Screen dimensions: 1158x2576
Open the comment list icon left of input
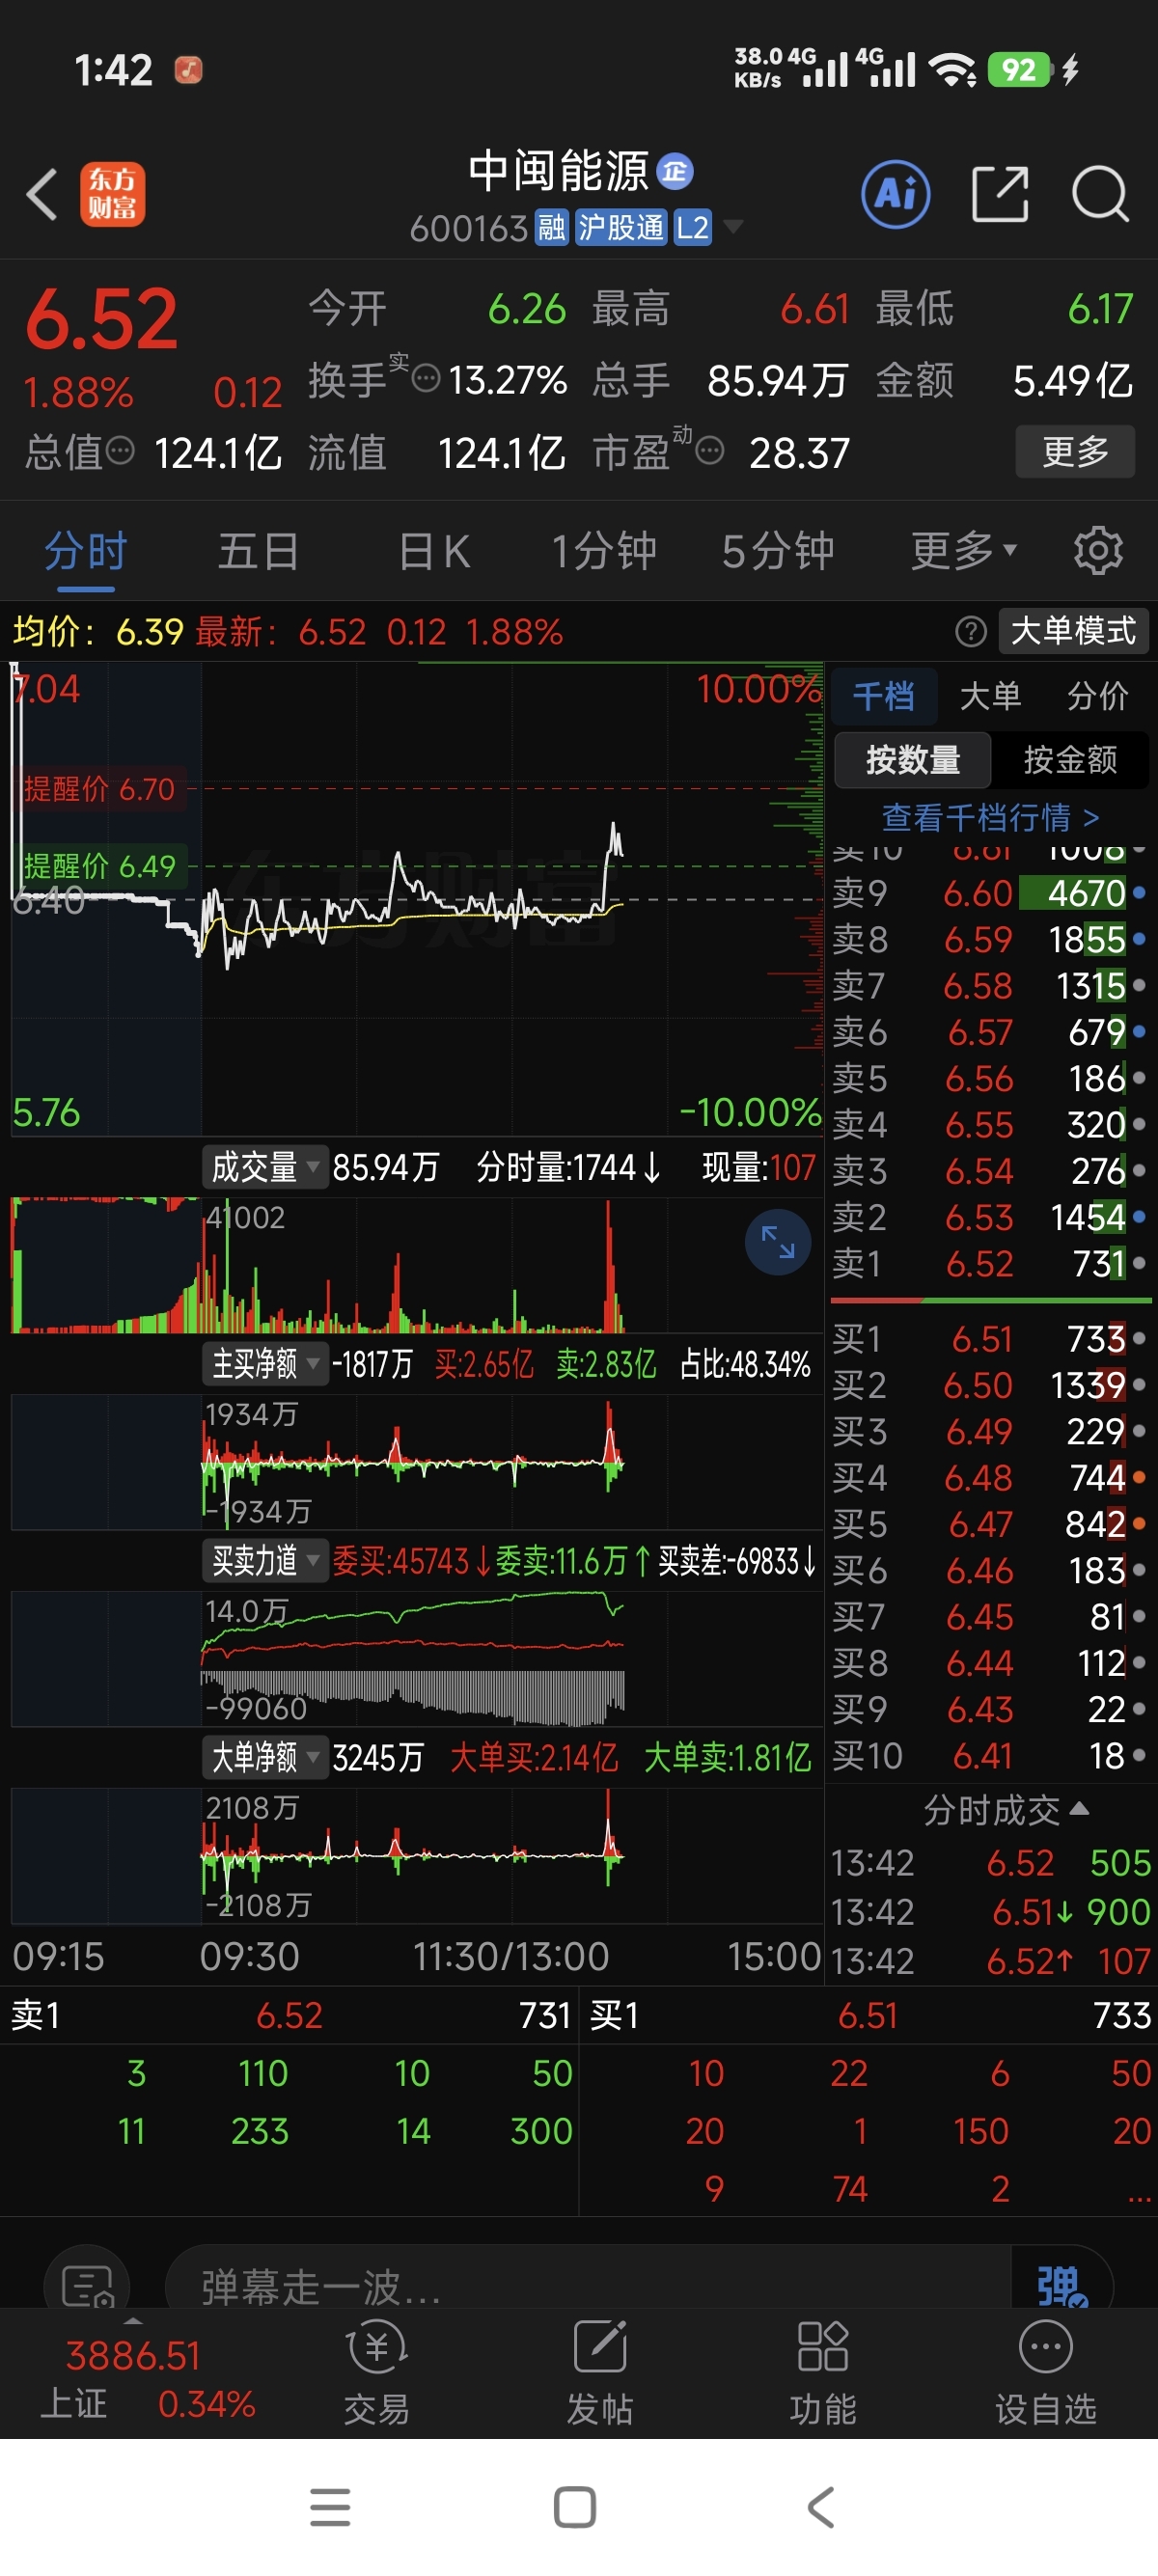tap(87, 2284)
